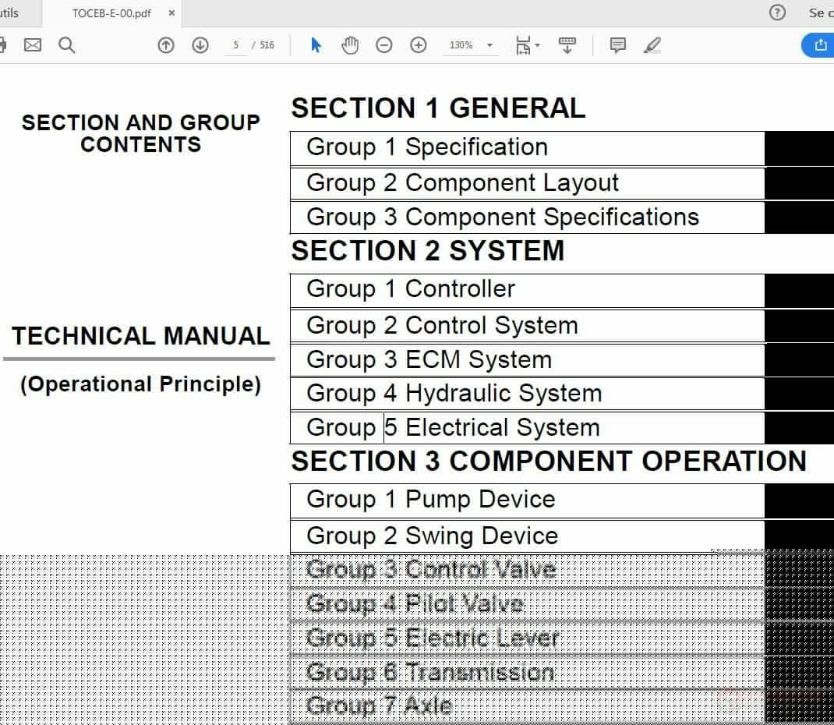Screen dimensions: 834x725
Task: Open the email document envelope icon
Action: pyautogui.click(x=33, y=45)
